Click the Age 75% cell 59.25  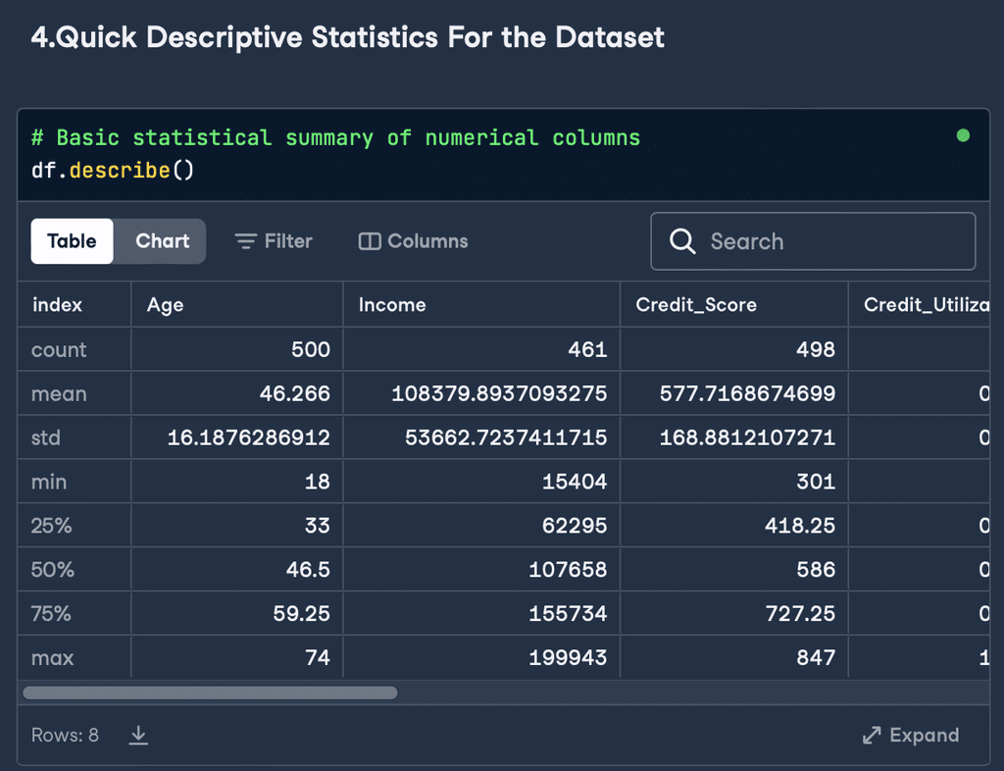237,613
